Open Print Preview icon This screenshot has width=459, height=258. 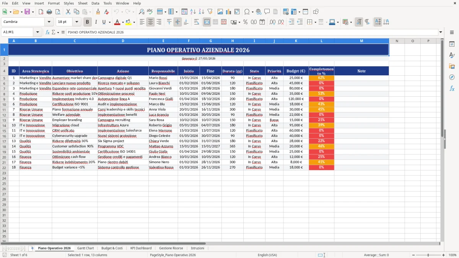point(57,12)
